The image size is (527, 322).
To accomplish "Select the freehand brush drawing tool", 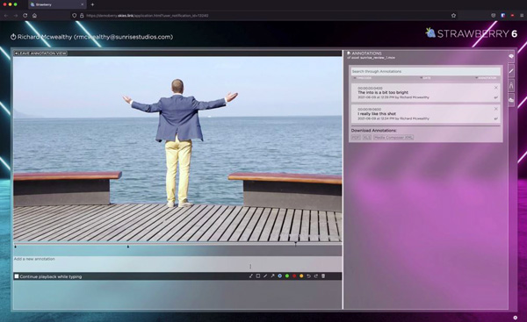I will point(250,276).
